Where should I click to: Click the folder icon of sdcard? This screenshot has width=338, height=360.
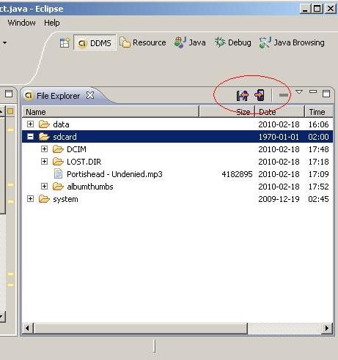coord(44,137)
